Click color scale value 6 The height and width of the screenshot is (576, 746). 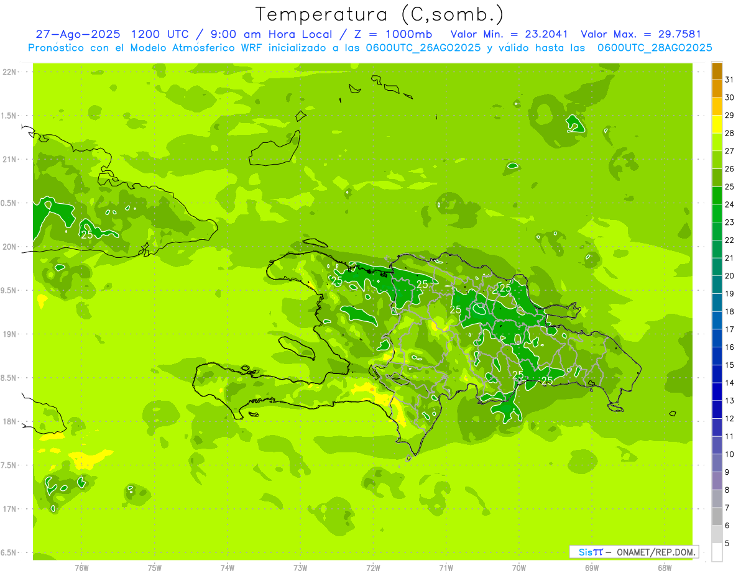pyautogui.click(x=727, y=526)
